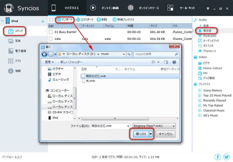
Task: Open Ebooks in the sidebar
Action: coord(17,51)
